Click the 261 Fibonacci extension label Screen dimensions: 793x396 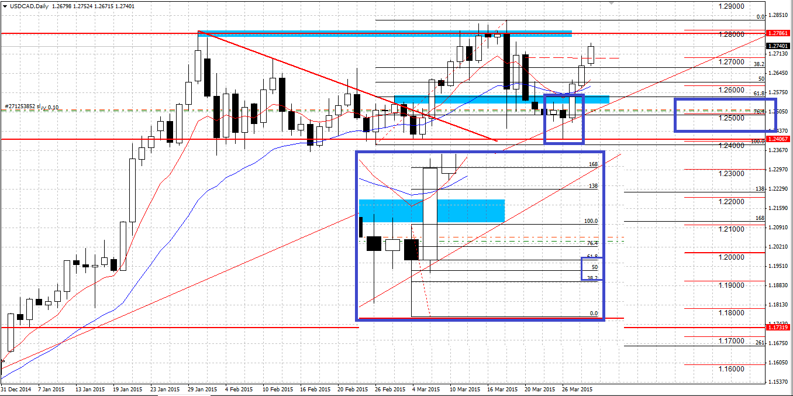[x=760, y=343]
